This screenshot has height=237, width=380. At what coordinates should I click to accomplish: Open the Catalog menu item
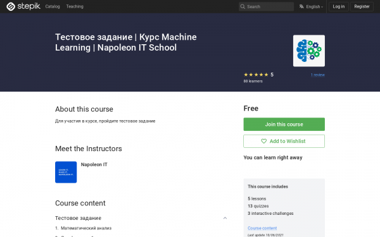53,6
